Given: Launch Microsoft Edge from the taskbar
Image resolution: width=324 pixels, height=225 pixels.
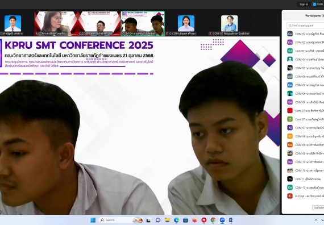Looking at the screenshot, I should coord(176,220).
